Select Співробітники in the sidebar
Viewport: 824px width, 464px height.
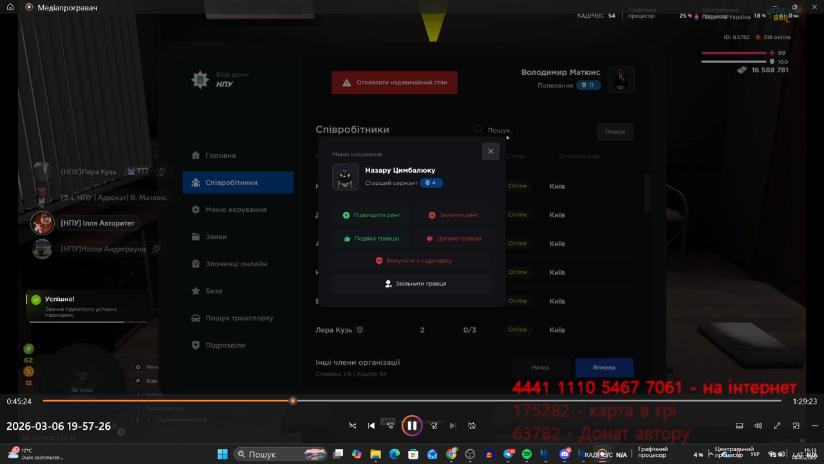[x=238, y=182]
